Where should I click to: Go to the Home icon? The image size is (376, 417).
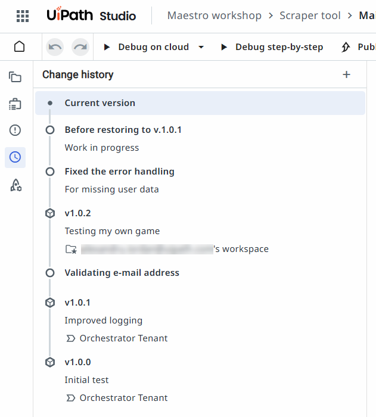20,47
